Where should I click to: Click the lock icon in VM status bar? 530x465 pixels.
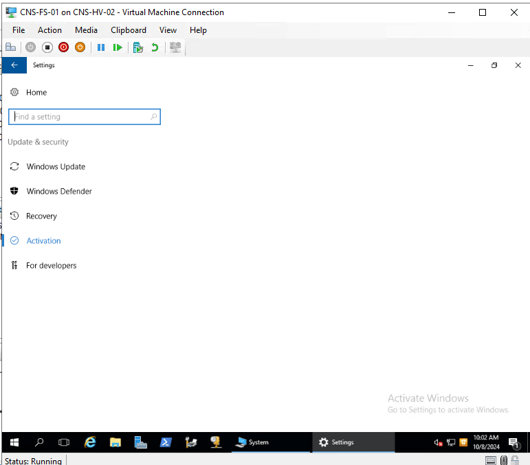point(515,460)
